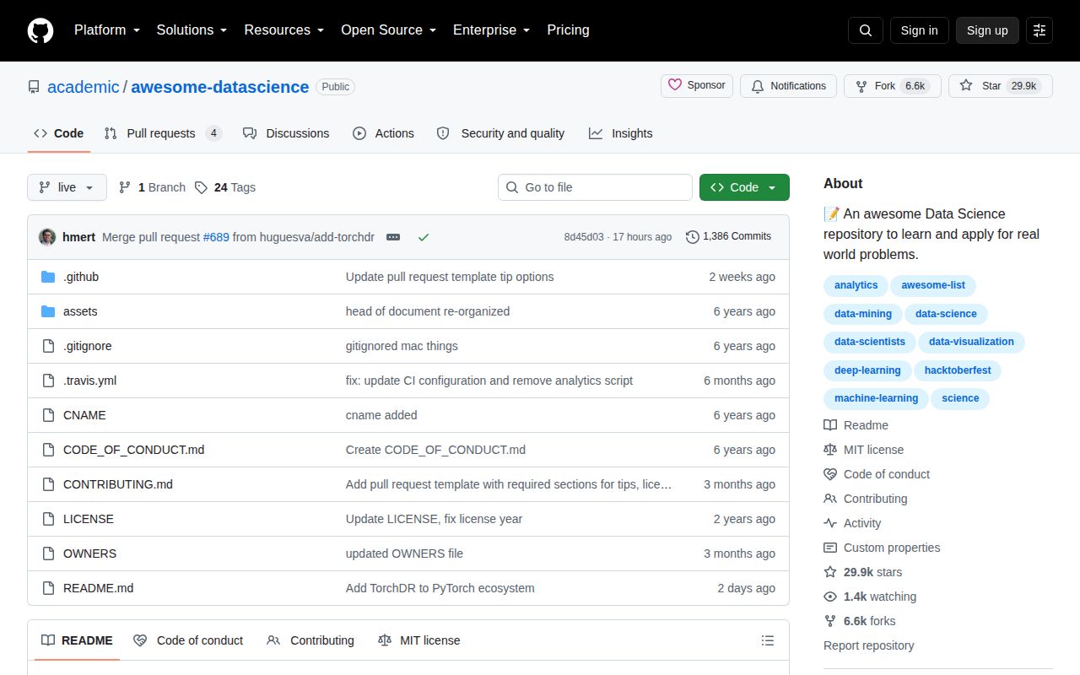Click the machine-learning topic tag
1080x675 pixels.
tap(876, 398)
